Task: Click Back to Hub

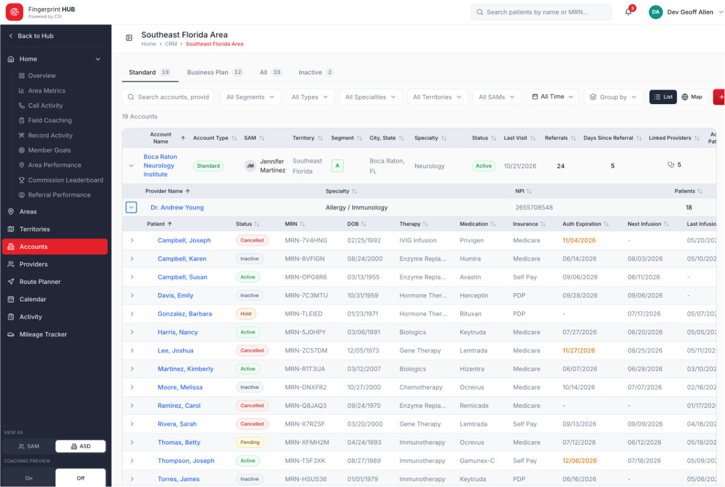Action: click(x=31, y=36)
